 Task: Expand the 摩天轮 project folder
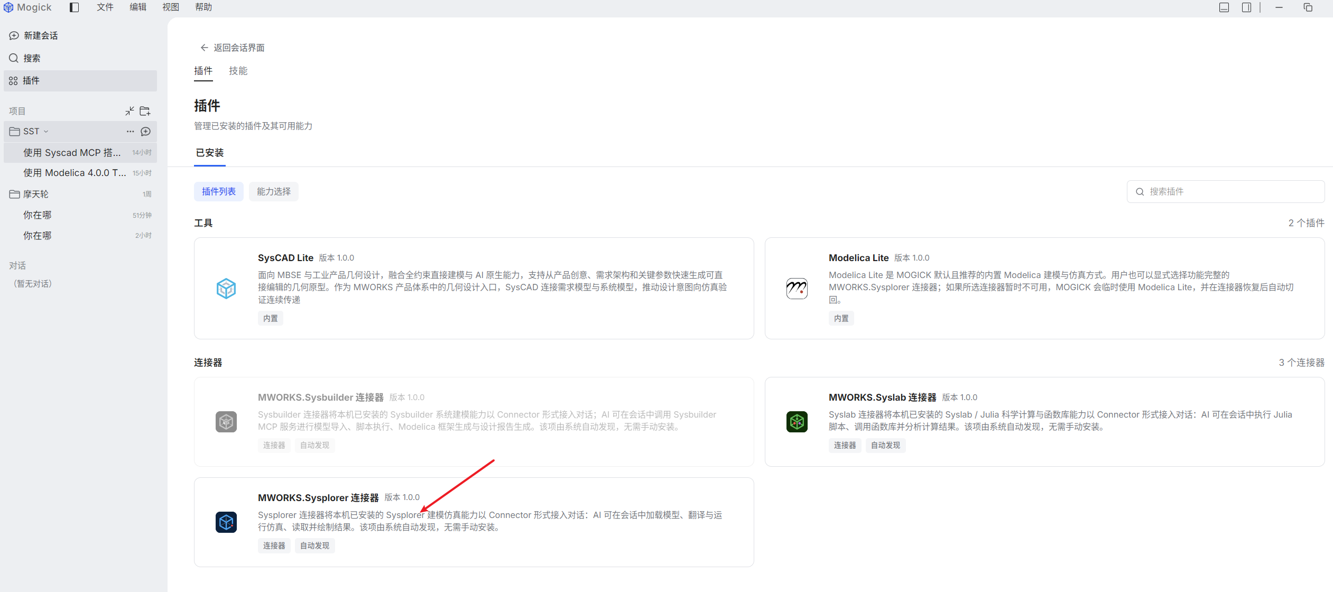[x=80, y=194]
